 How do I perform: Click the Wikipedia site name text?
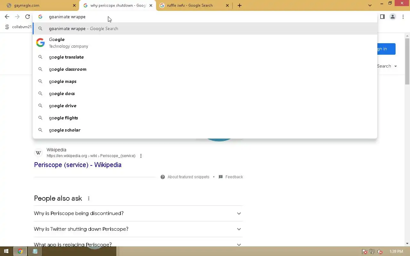coord(56,150)
